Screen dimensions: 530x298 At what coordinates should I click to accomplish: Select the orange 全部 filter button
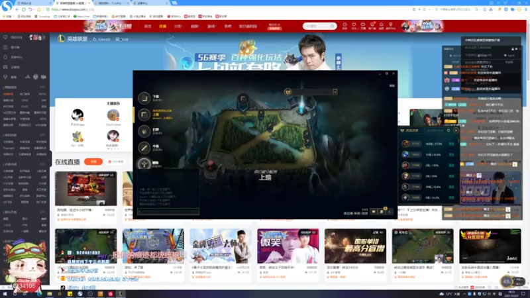(93, 162)
